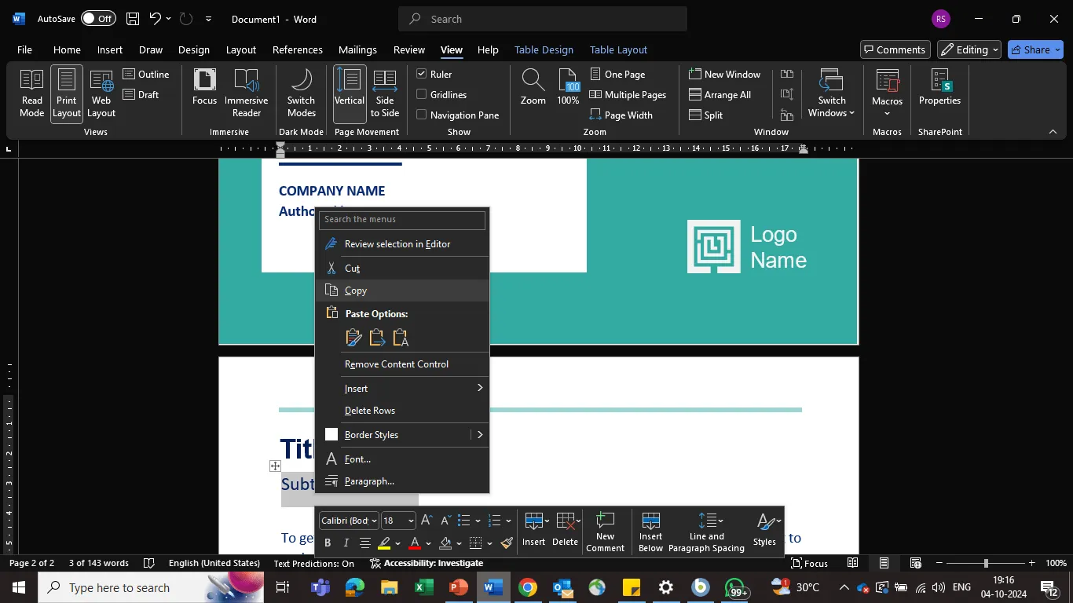Click the Format Painter brush icon

coord(507,543)
